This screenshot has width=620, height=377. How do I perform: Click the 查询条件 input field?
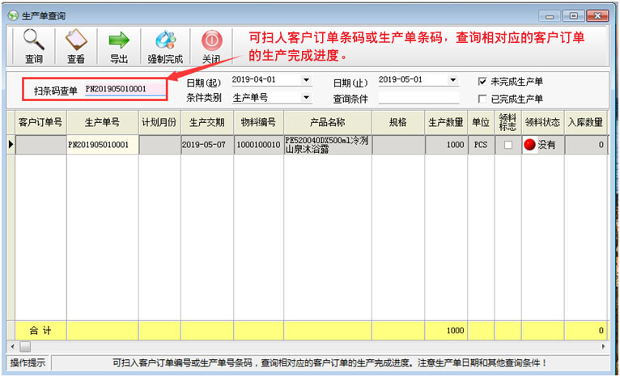tap(418, 98)
